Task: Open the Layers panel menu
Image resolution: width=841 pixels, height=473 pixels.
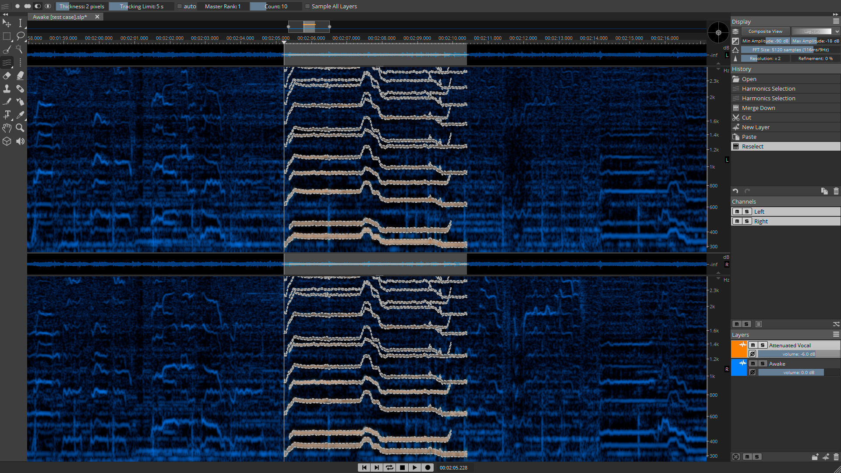Action: point(836,335)
